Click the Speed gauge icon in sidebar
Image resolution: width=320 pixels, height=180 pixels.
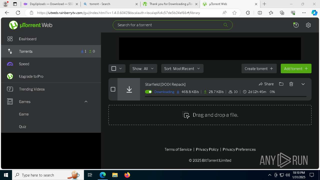[10, 64]
